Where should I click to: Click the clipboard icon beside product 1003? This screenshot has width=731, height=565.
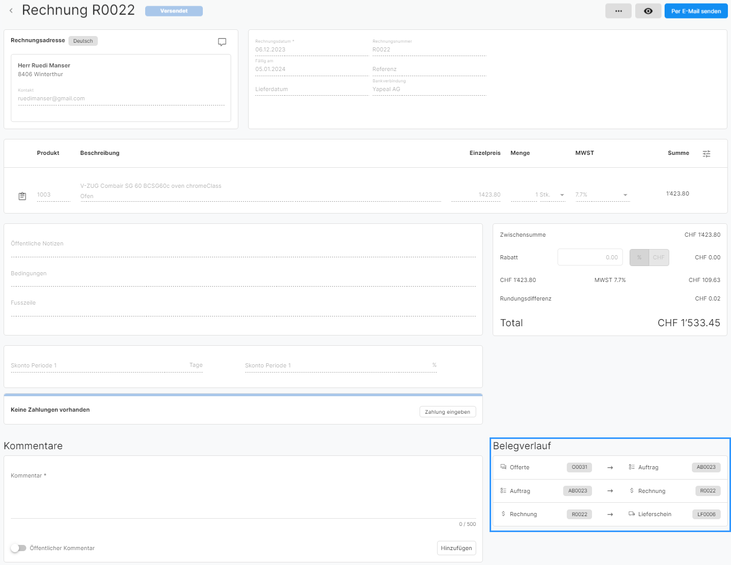(x=22, y=196)
